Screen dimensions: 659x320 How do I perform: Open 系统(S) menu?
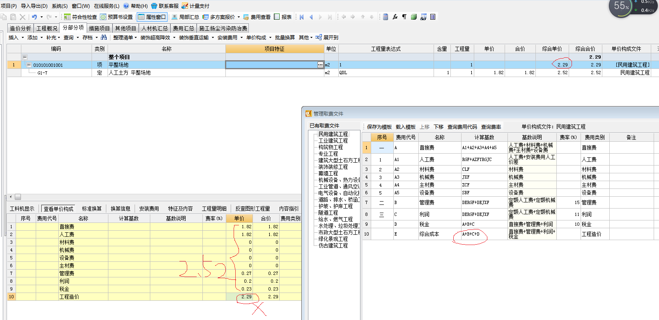click(x=60, y=6)
